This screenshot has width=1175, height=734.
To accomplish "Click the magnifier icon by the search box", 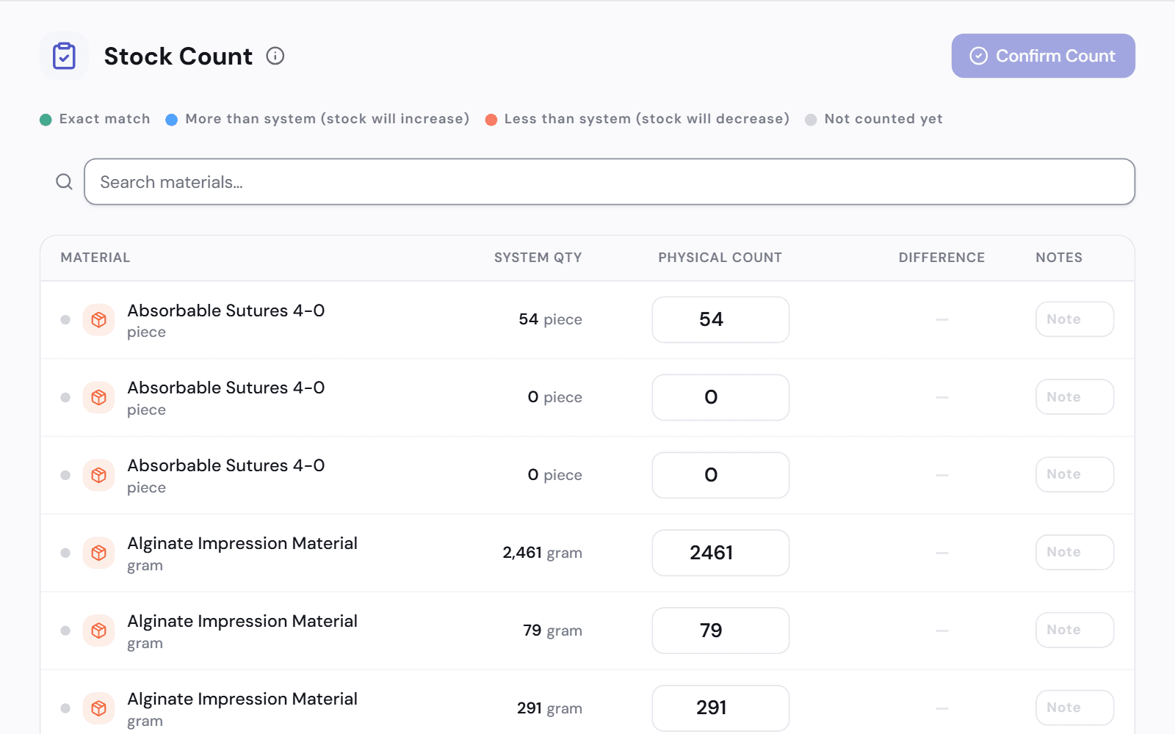I will pyautogui.click(x=65, y=182).
